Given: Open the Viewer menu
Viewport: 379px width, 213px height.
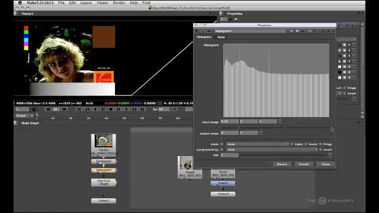Looking at the screenshot, I should 102,2.
